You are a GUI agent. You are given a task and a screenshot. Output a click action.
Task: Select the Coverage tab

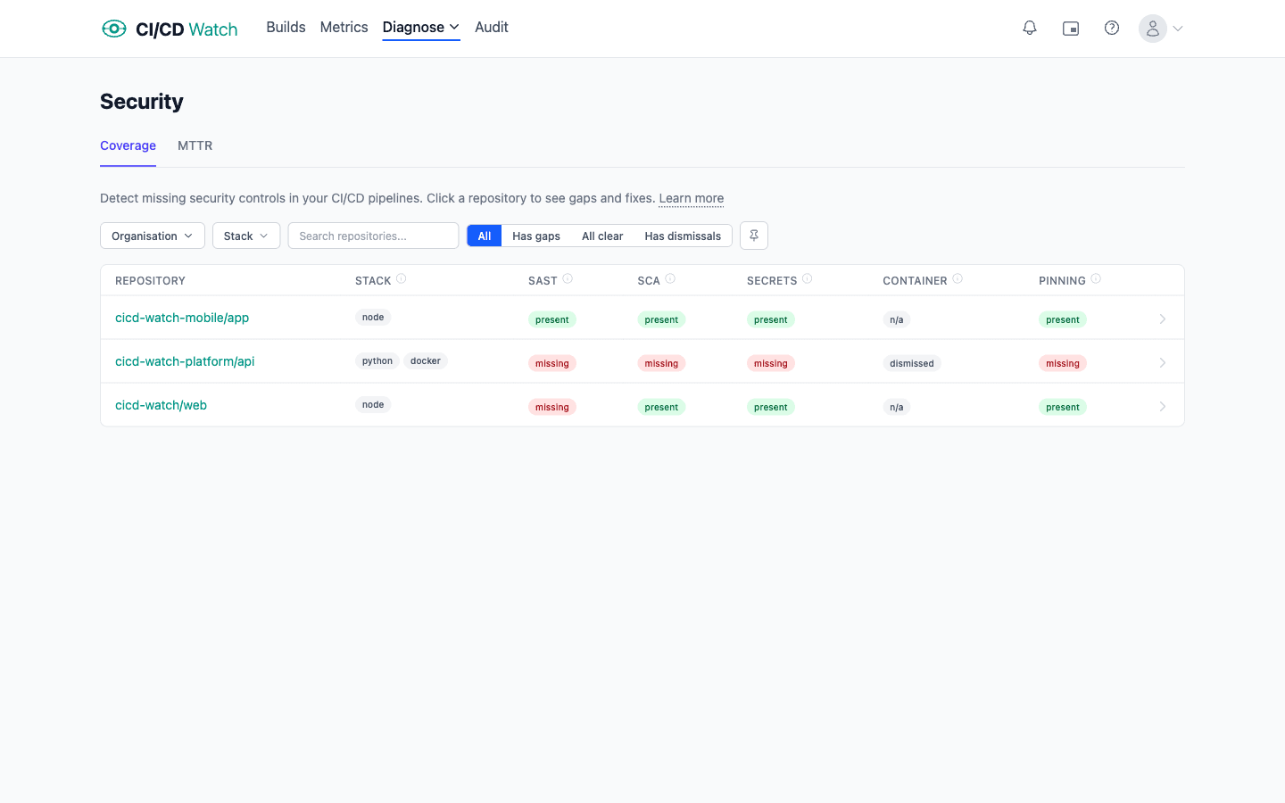point(128,145)
